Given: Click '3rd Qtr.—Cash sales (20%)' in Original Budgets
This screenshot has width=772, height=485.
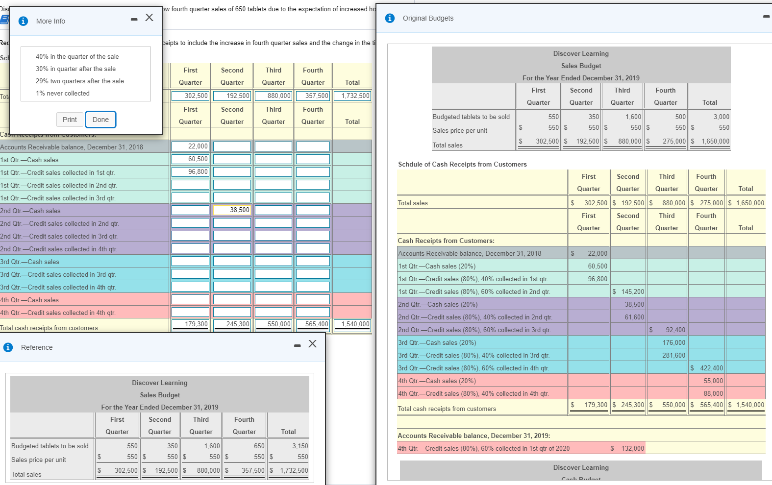Looking at the screenshot, I should click(x=437, y=342).
